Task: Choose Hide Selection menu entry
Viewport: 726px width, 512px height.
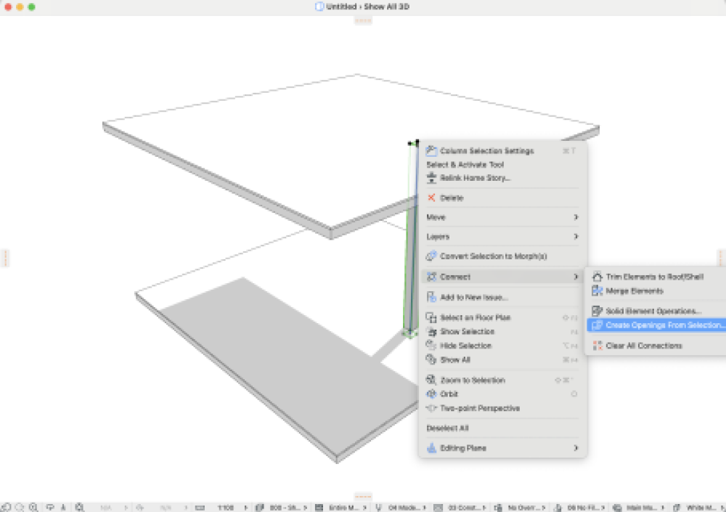Action: 465,346
